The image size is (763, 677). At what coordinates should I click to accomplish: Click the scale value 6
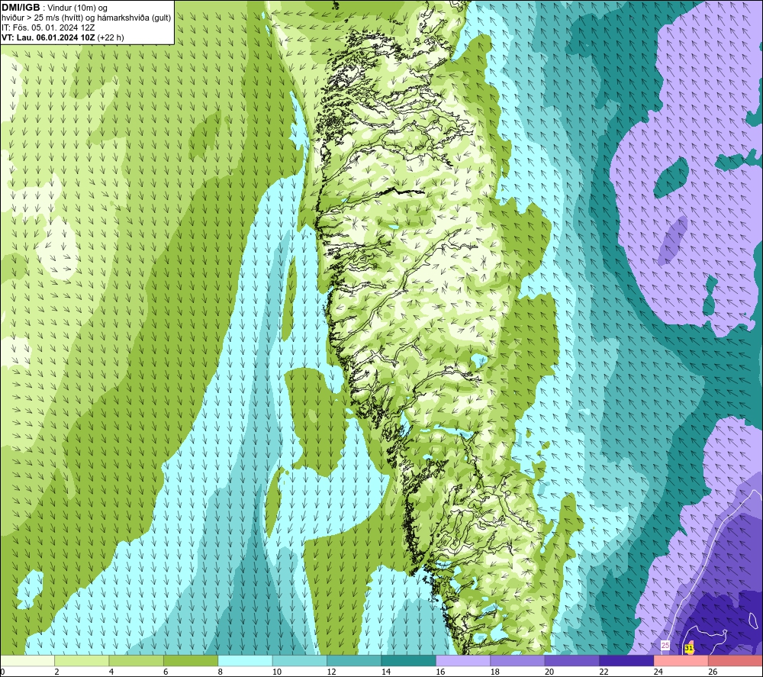pyautogui.click(x=166, y=672)
